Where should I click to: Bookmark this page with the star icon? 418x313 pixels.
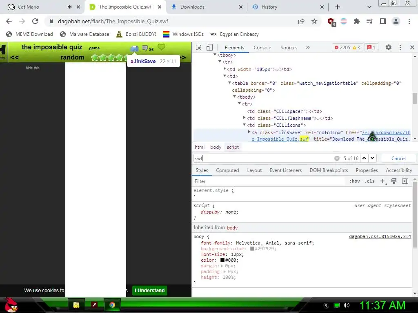[314, 21]
